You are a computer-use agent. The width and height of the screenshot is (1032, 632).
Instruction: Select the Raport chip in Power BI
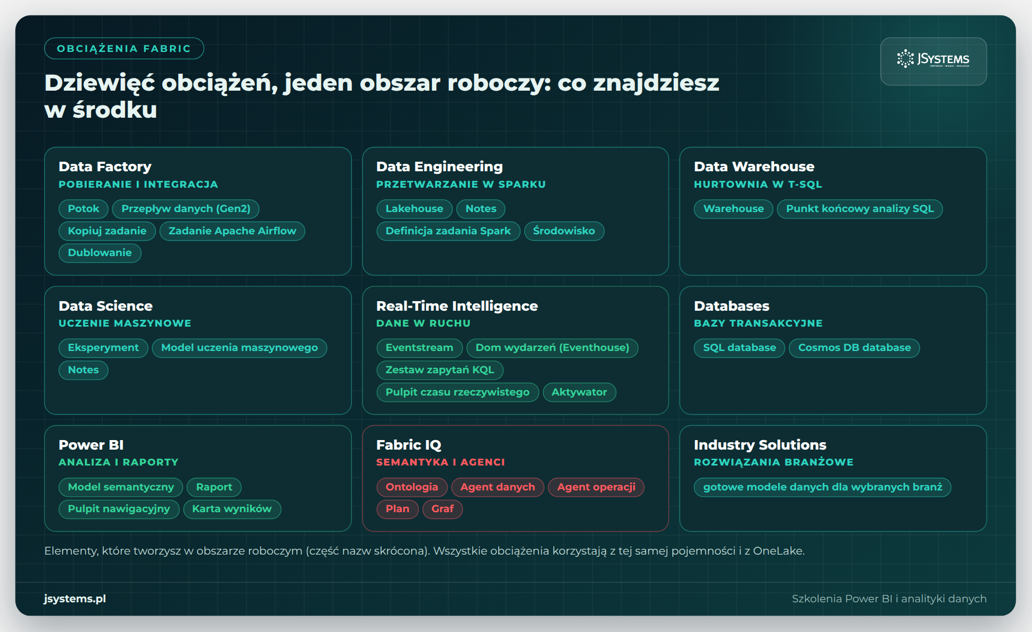coord(214,487)
